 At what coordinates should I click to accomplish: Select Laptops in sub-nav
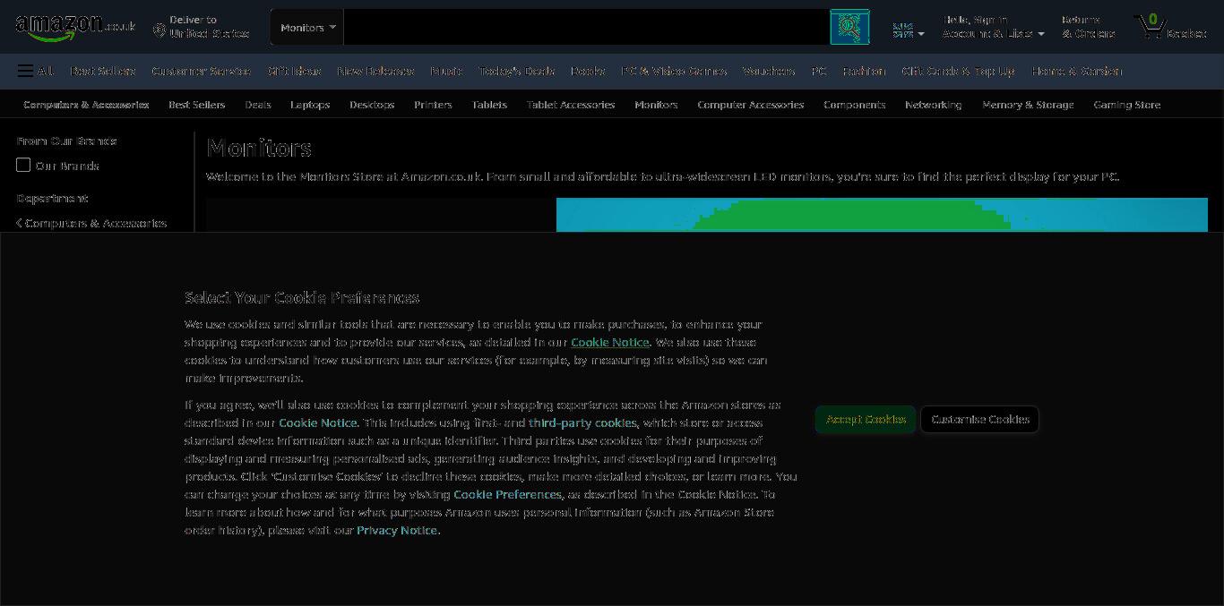310,105
